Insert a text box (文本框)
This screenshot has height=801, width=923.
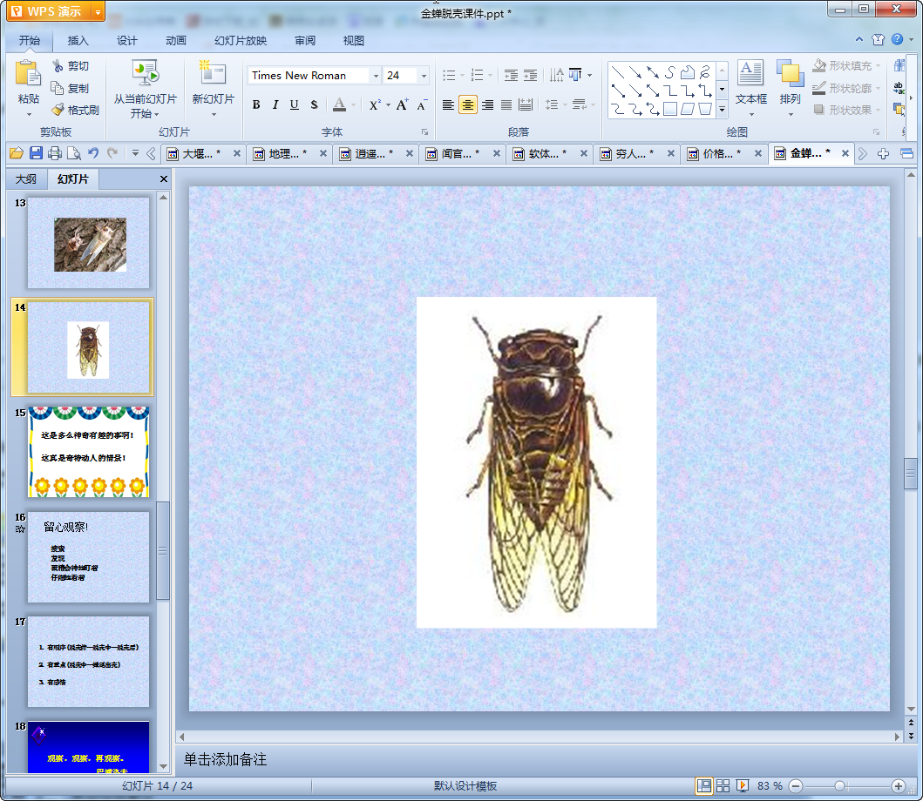[x=750, y=73]
